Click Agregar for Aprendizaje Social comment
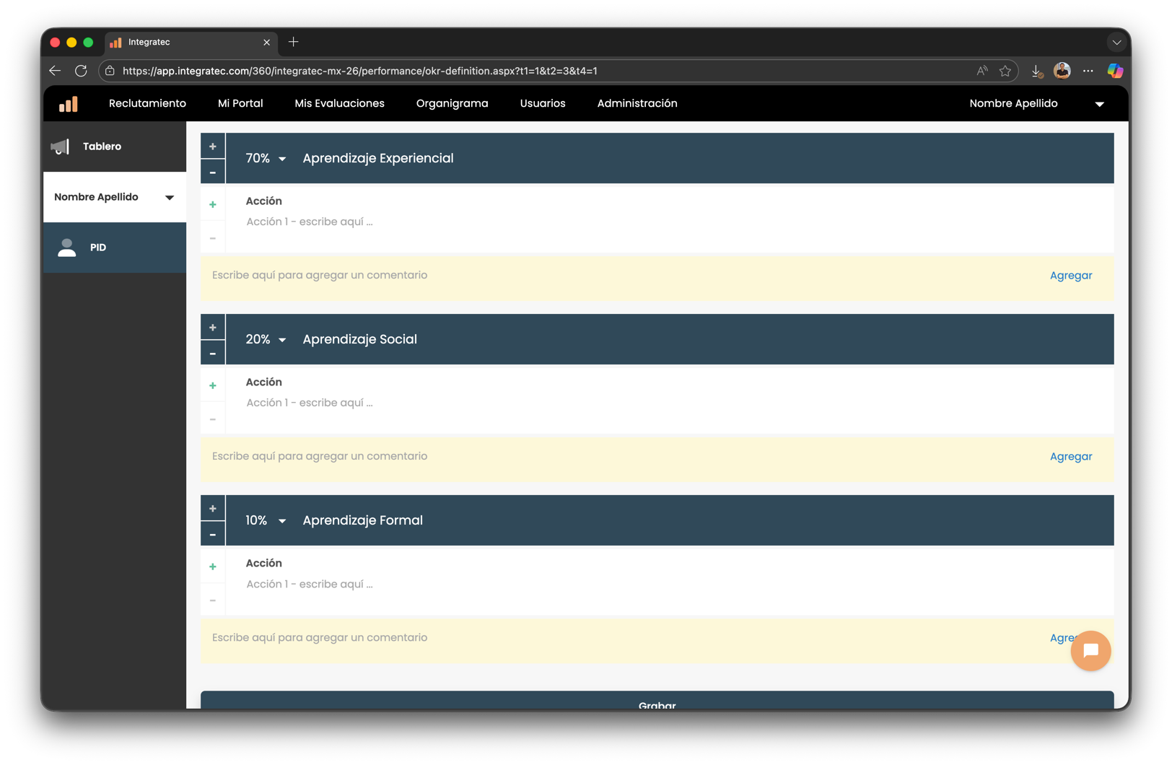 coord(1071,457)
